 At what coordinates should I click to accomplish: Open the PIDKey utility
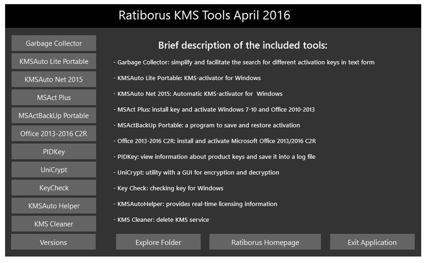(x=54, y=151)
